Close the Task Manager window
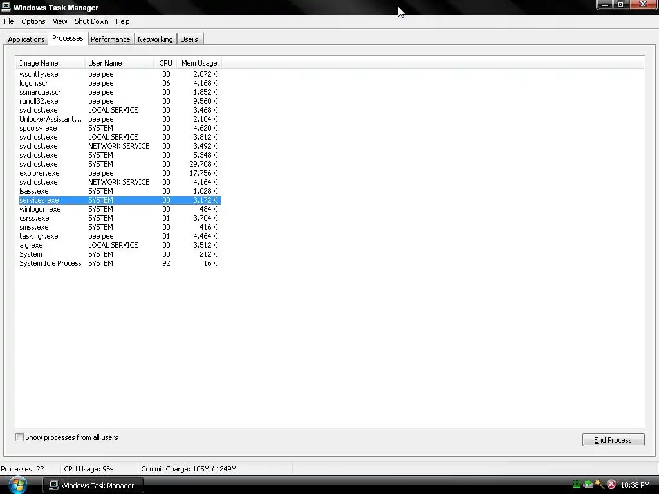 643,5
